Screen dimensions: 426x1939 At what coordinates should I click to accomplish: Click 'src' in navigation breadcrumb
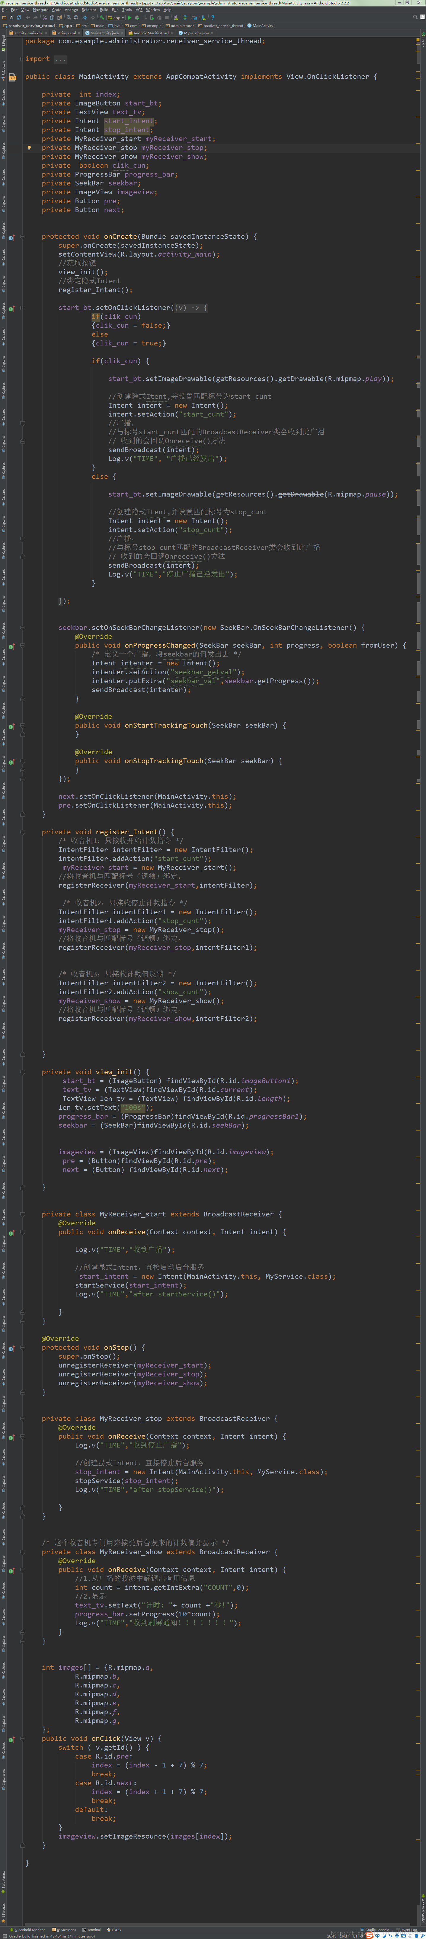click(x=81, y=25)
